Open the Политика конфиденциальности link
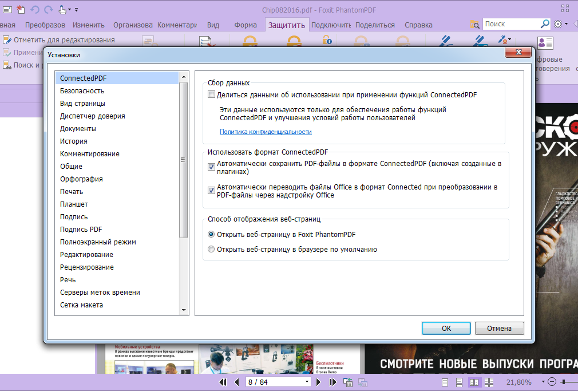This screenshot has width=578, height=391. click(x=266, y=132)
